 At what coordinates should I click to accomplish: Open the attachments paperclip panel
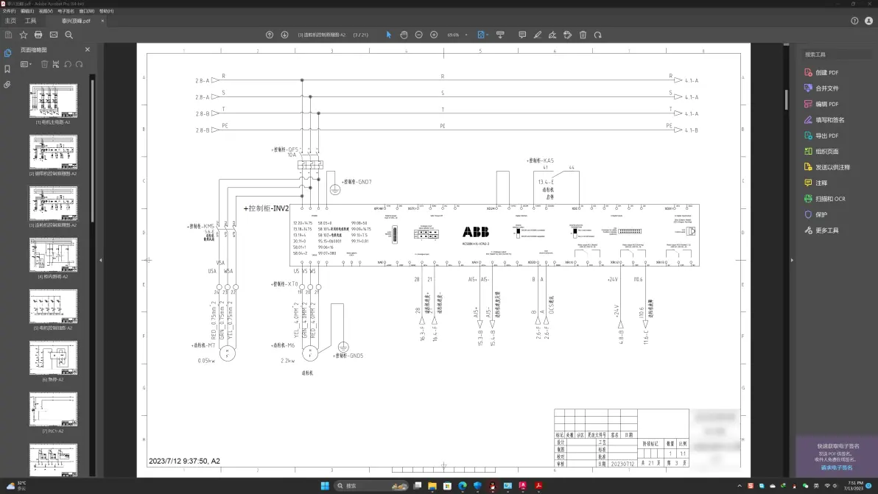pos(7,85)
